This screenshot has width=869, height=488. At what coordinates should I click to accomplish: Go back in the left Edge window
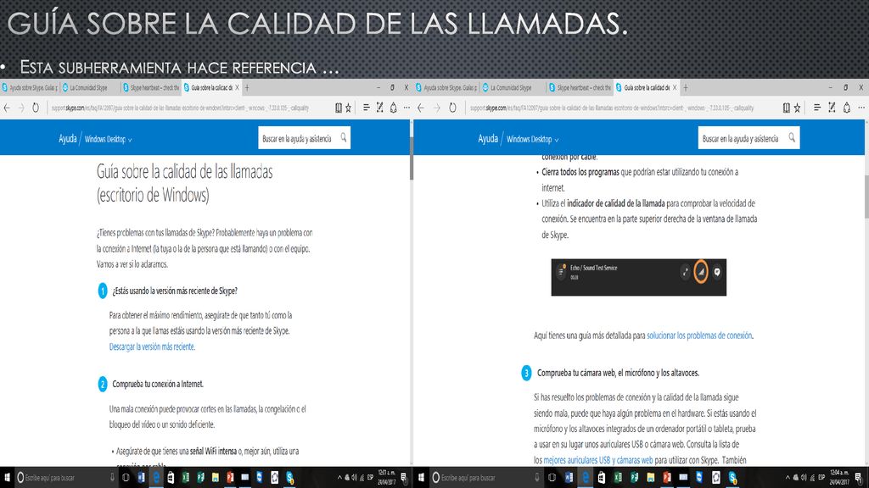click(x=7, y=108)
